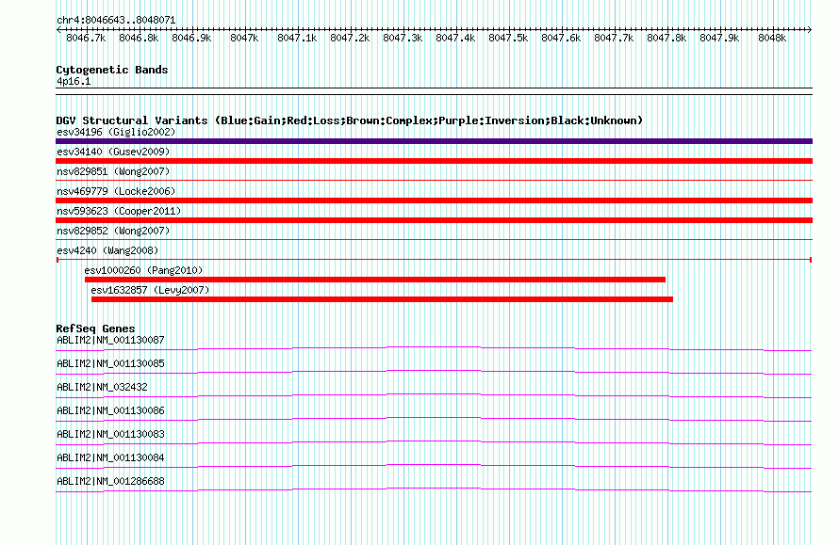Screen dimensions: 839x545
Task: Select the red esv1000260 loss bar
Action: pyautogui.click(x=375, y=280)
